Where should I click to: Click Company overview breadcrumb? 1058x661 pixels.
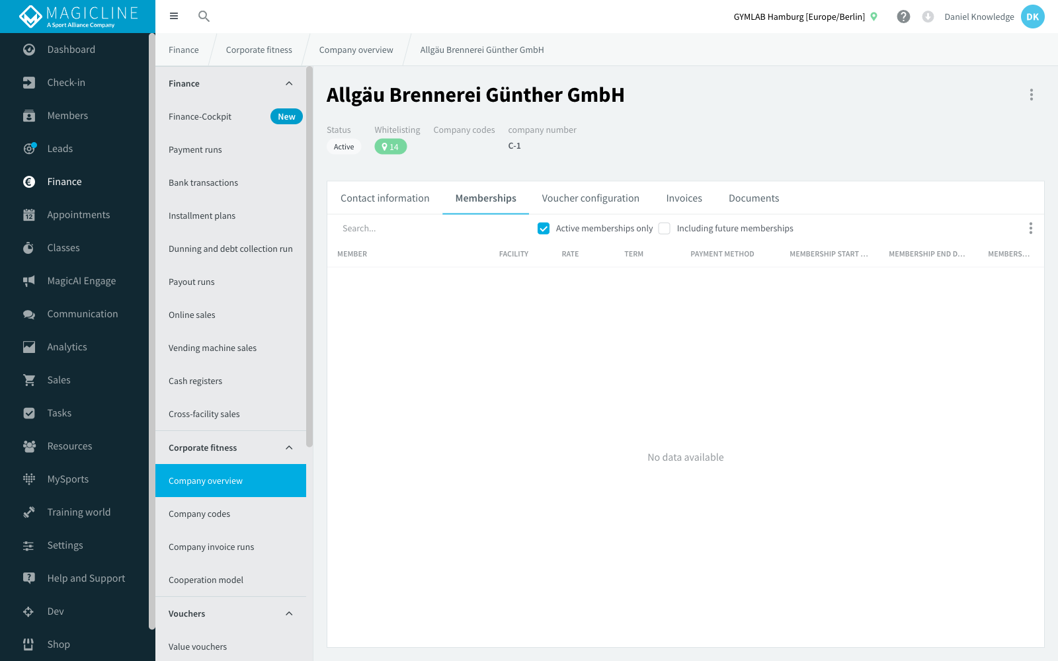356,50
